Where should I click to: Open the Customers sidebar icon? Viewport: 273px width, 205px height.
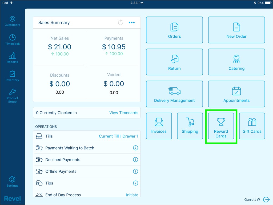(12, 21)
